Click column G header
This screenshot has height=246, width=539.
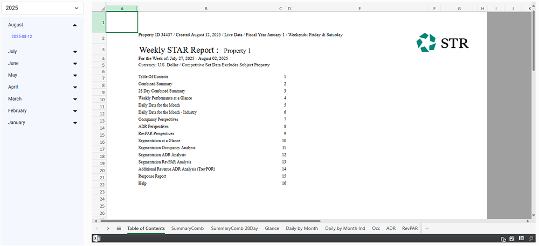coord(459,9)
